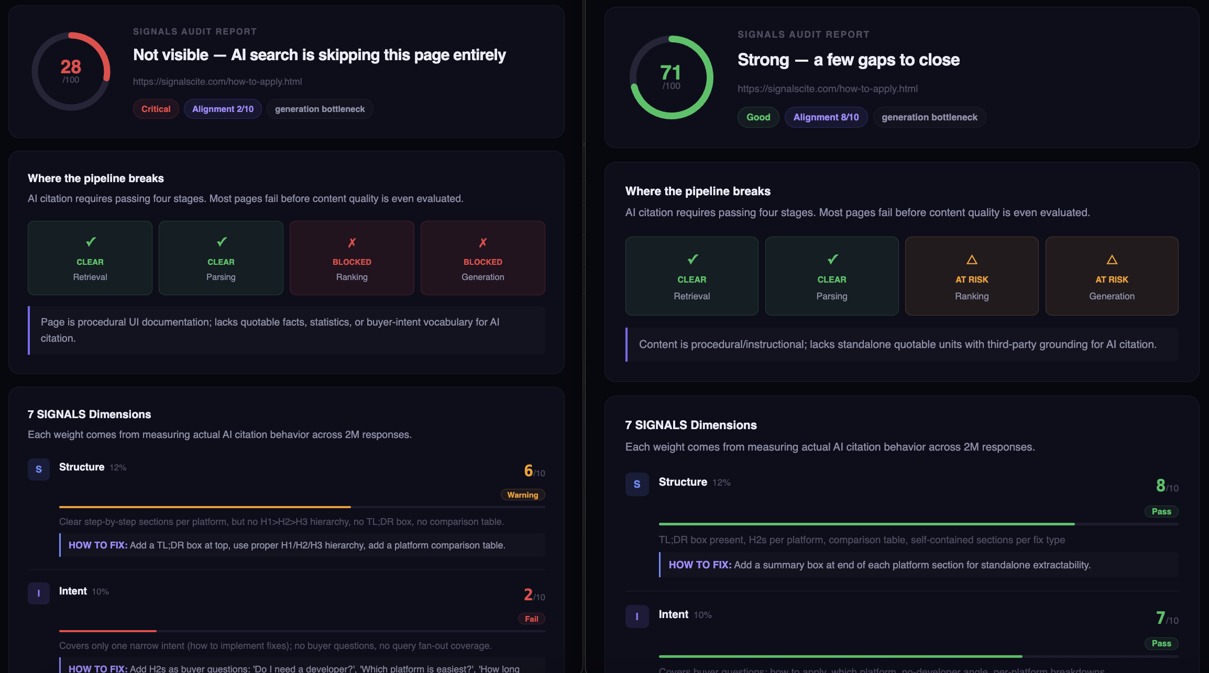Click the Good badge
The width and height of the screenshot is (1209, 673).
758,117
